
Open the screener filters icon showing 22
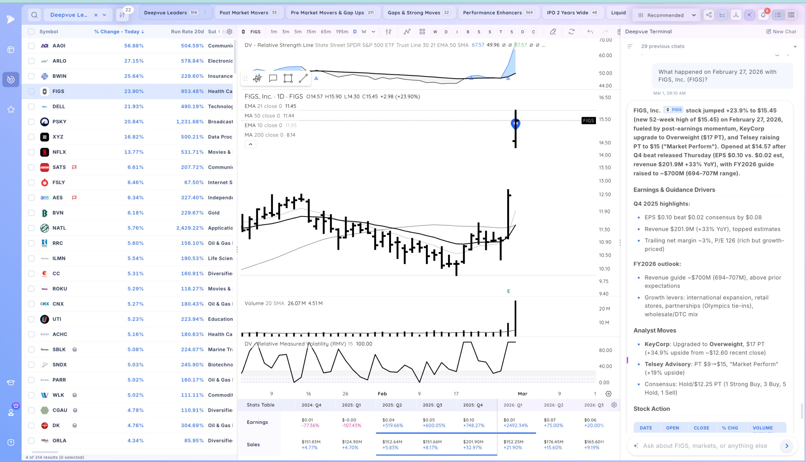122,14
